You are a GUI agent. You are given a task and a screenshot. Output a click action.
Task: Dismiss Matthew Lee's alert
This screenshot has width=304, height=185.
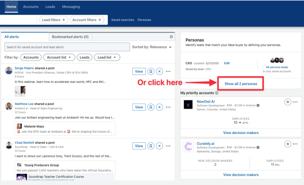pyautogui.click(x=159, y=107)
